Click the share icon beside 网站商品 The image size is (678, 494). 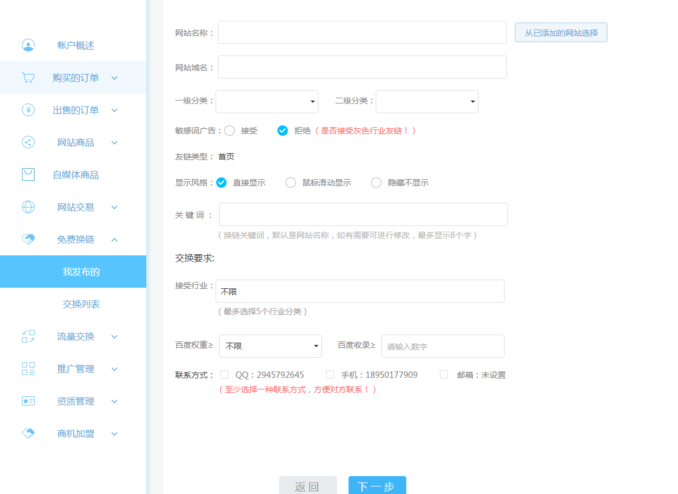pyautogui.click(x=28, y=142)
